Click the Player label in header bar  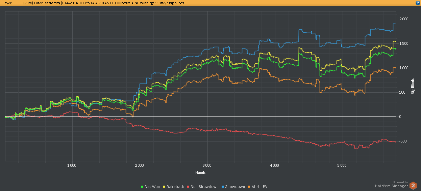(7, 3)
